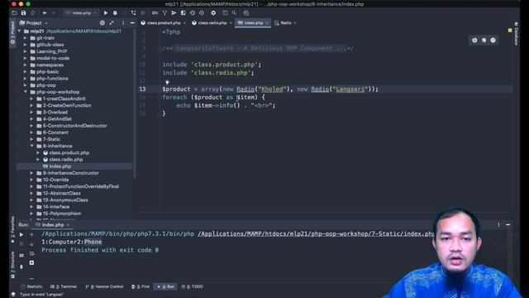Minimize the Run panel with minus icon
The height and width of the screenshot is (298, 529).
tap(508, 224)
